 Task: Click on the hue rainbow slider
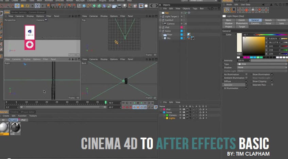pyautogui.click(x=272, y=35)
